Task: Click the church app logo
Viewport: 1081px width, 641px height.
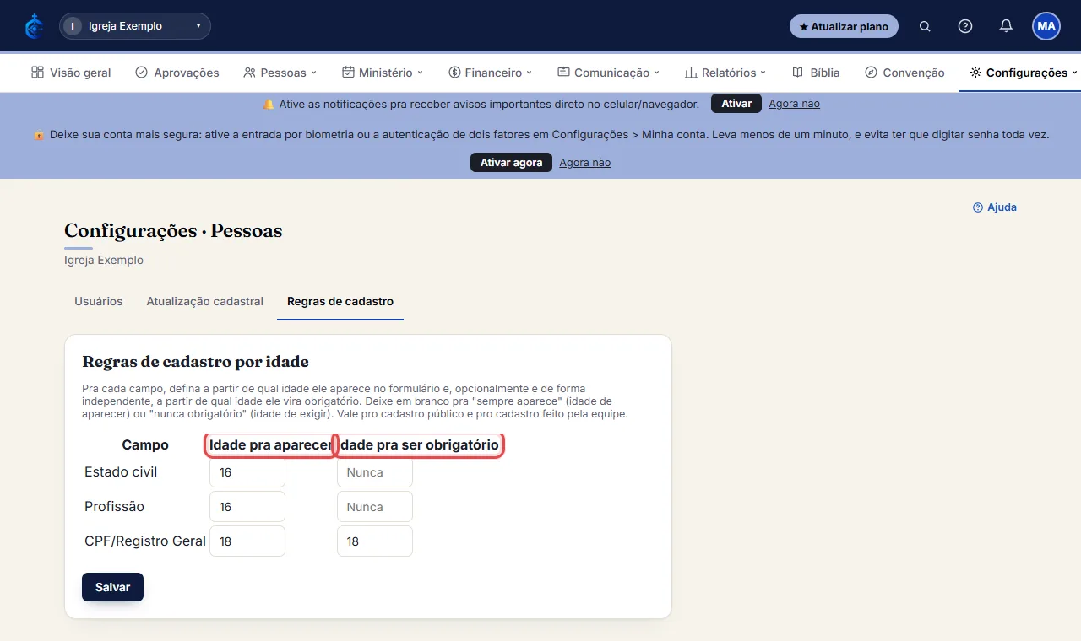Action: [34, 26]
